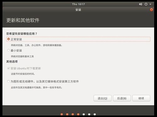
Task: Click the heading 更新和其他软件
Action: (23, 20)
